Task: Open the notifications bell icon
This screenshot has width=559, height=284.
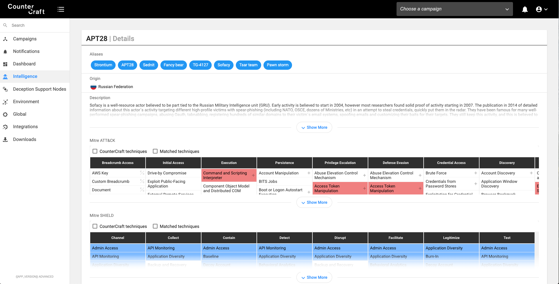Action: [x=525, y=9]
